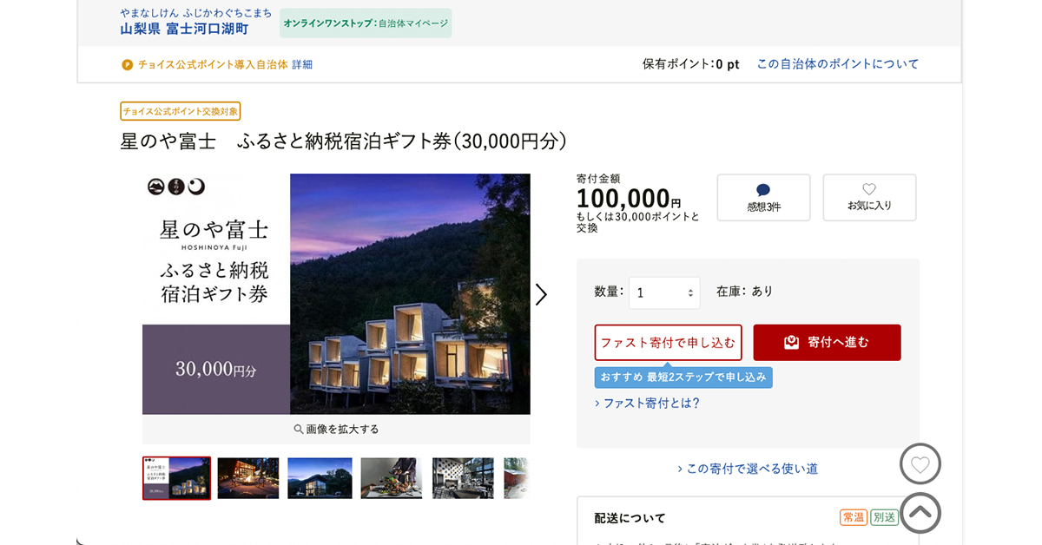This screenshot has height=545, width=1042.
Task: Open この自治体のポイントについて link
Action: pos(838,63)
